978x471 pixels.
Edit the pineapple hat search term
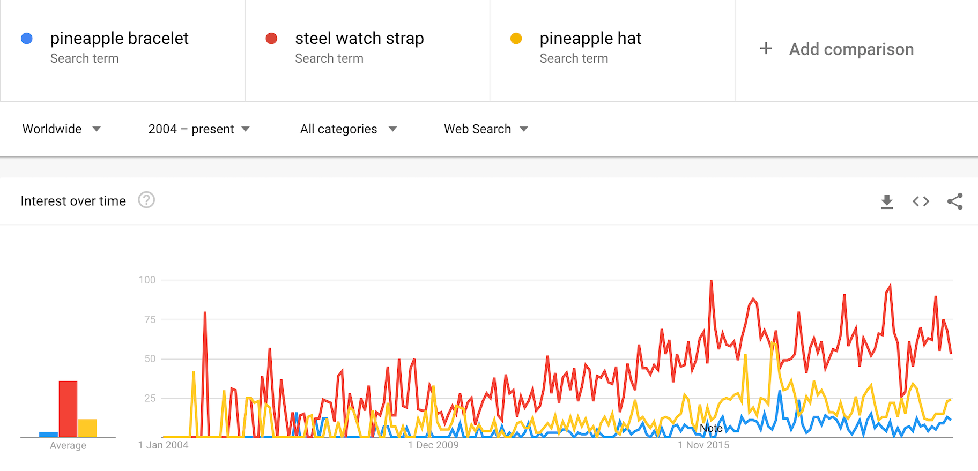[x=590, y=39]
